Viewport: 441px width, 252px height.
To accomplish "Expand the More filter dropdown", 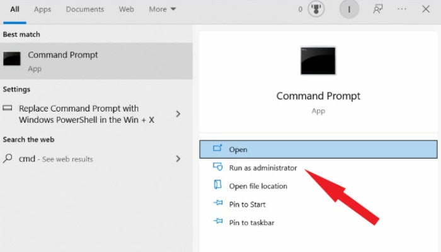I will point(163,9).
